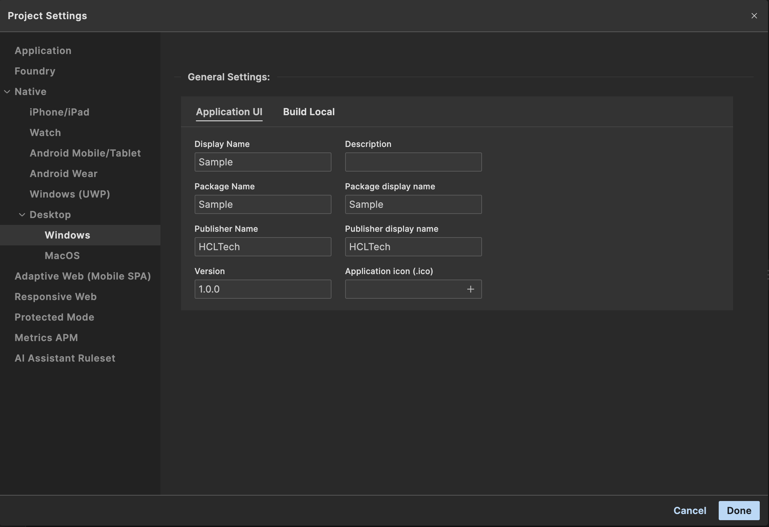Switch to the Build Local tab
769x527 pixels.
309,112
